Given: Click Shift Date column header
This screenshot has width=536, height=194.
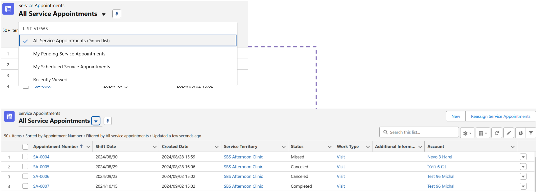Looking at the screenshot, I should [106, 146].
